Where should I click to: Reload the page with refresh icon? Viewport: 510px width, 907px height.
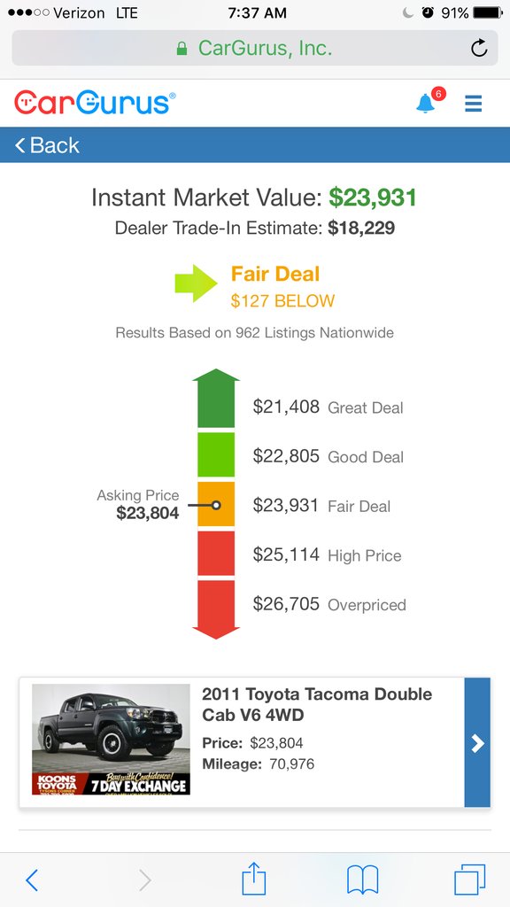(x=479, y=48)
